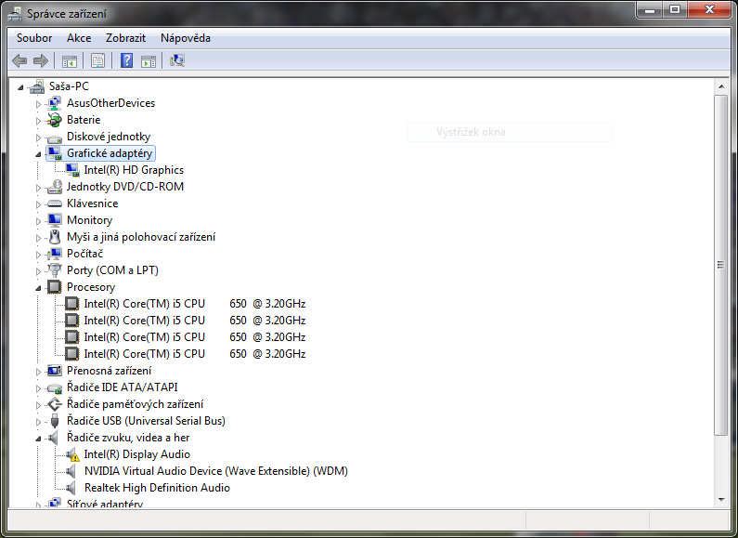738x538 pixels.
Task: Click the Saša-PC computer icon
Action: [x=37, y=86]
